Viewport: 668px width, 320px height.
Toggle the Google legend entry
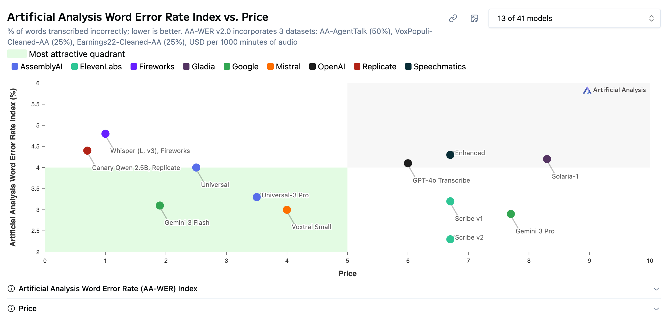coord(241,67)
